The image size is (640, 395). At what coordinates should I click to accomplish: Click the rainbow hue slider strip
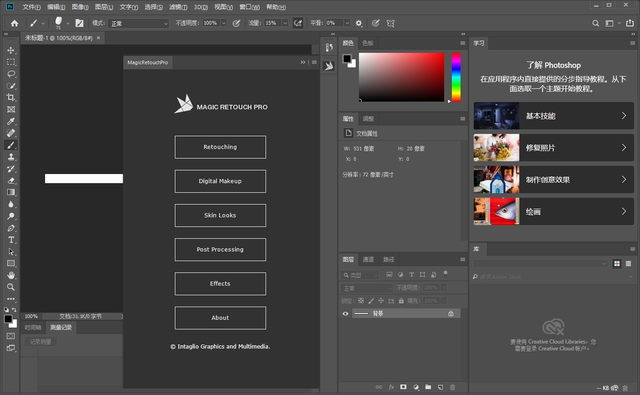456,77
